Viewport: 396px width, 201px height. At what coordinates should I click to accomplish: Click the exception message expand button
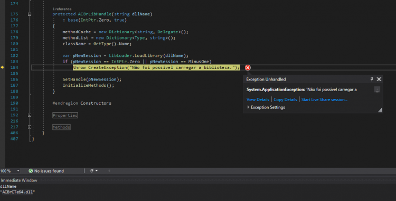tap(377, 90)
